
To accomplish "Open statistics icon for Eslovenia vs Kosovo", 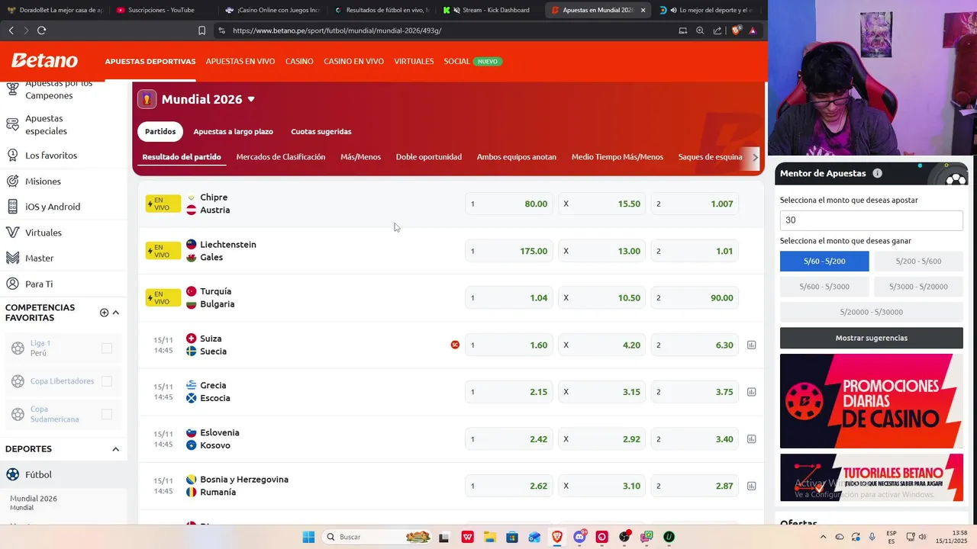I will [751, 439].
